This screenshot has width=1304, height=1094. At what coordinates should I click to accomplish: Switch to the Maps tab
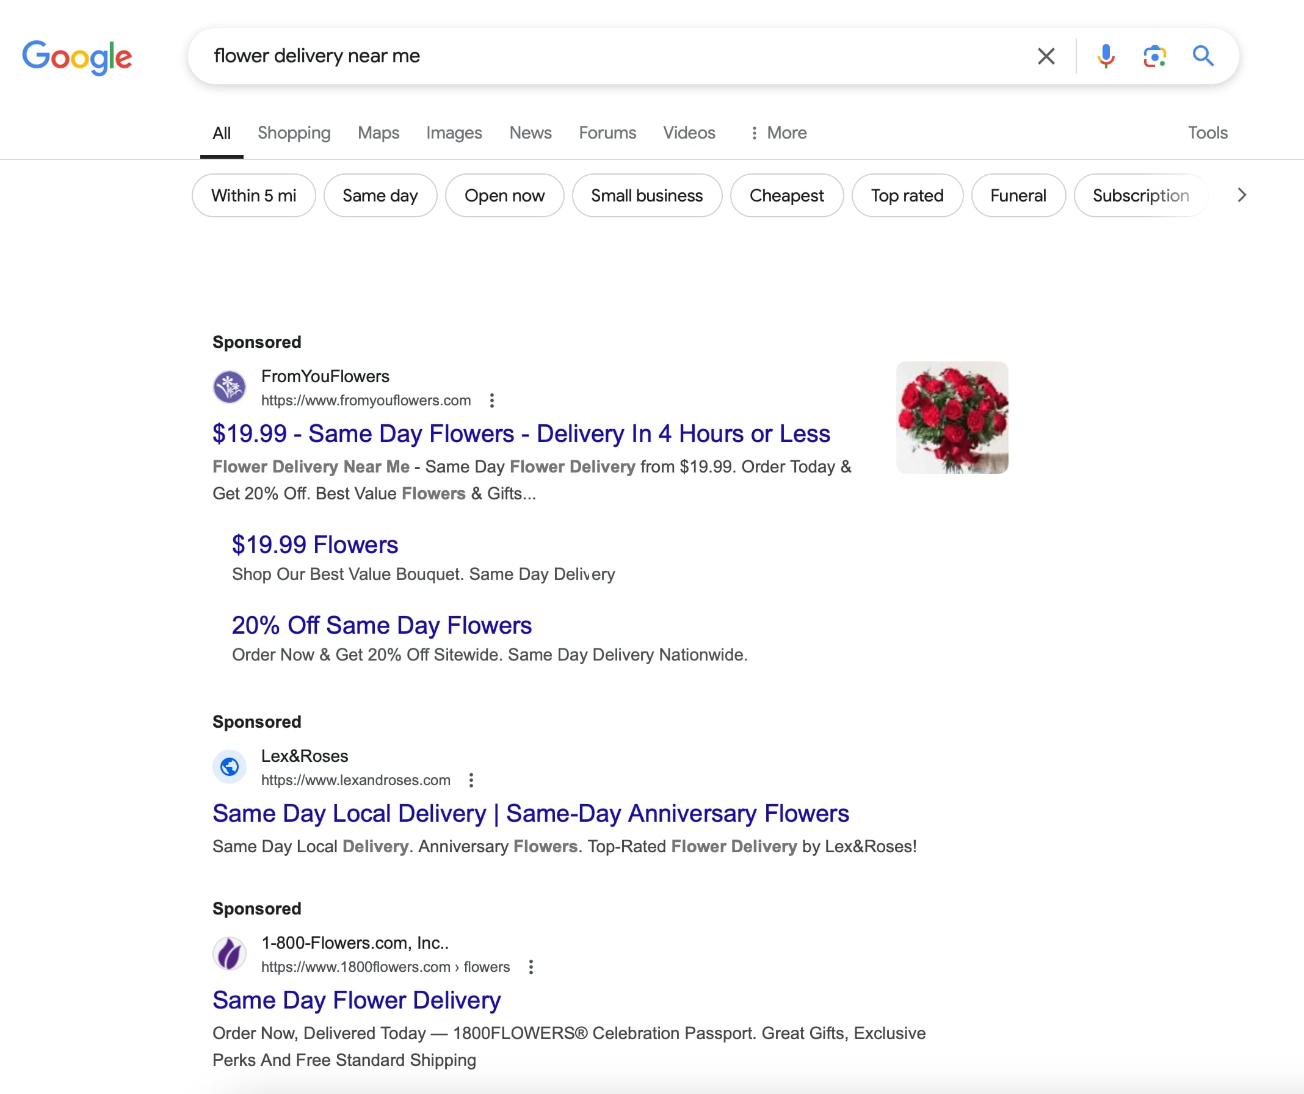pos(378,133)
